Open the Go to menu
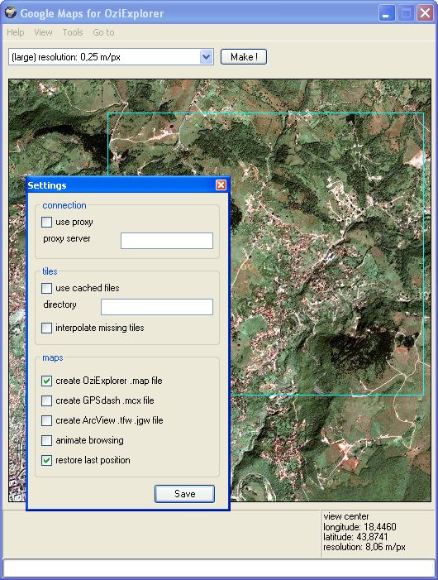The height and width of the screenshot is (580, 438). coord(103,32)
